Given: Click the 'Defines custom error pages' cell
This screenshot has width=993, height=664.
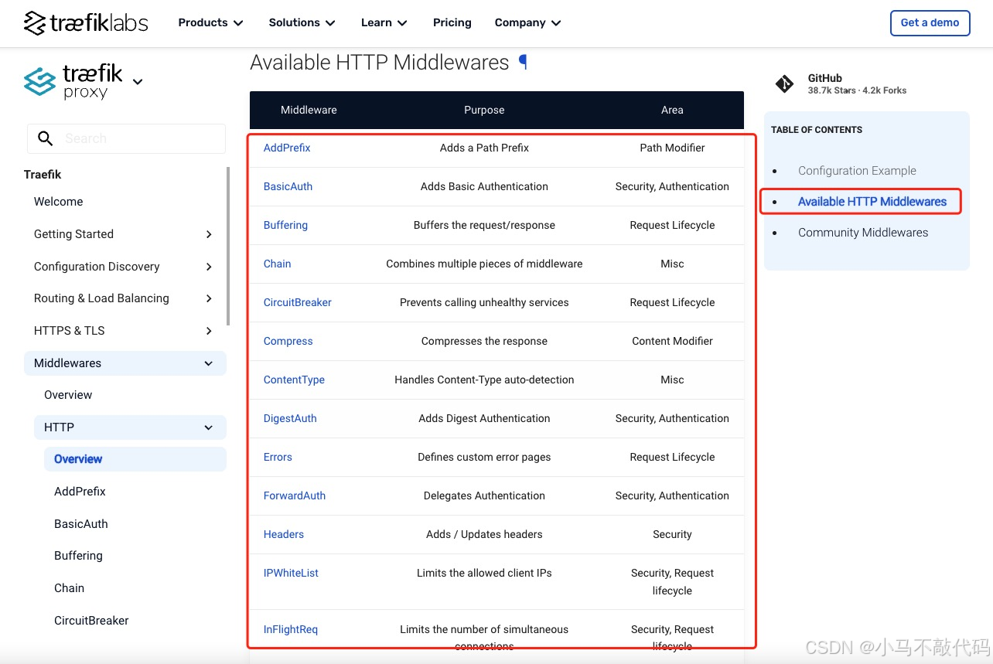Looking at the screenshot, I should (484, 457).
